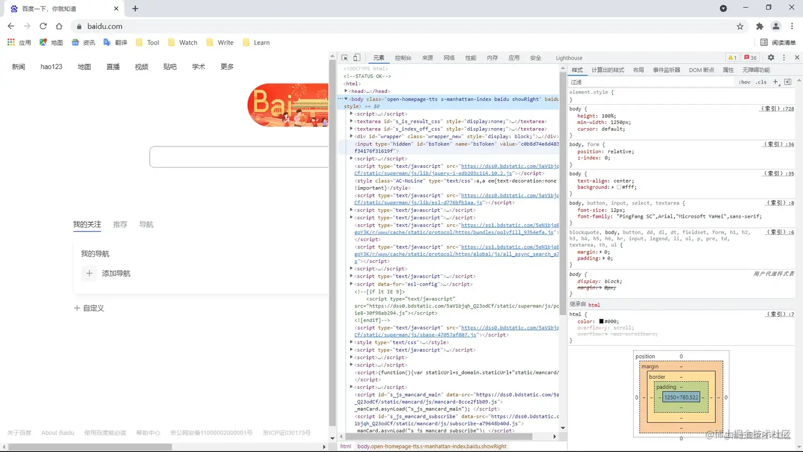Open the 应用 apps bookmark
This screenshot has height=452, width=803.
pyautogui.click(x=19, y=42)
